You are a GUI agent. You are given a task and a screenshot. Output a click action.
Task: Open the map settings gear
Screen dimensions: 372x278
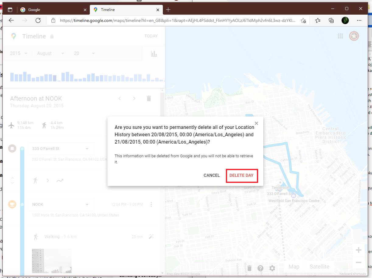[272, 268]
